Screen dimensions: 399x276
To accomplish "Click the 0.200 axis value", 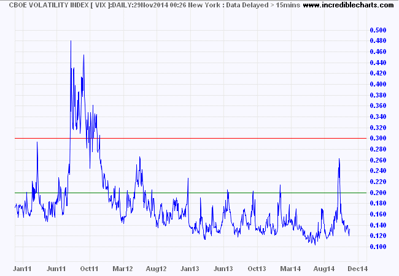I will pyautogui.click(x=378, y=193).
